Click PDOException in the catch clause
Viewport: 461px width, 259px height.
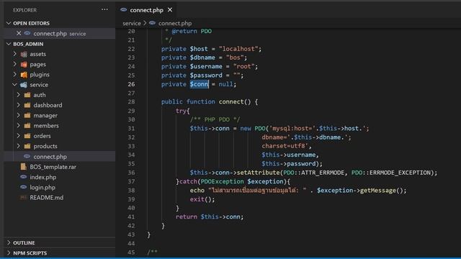[x=222, y=181]
